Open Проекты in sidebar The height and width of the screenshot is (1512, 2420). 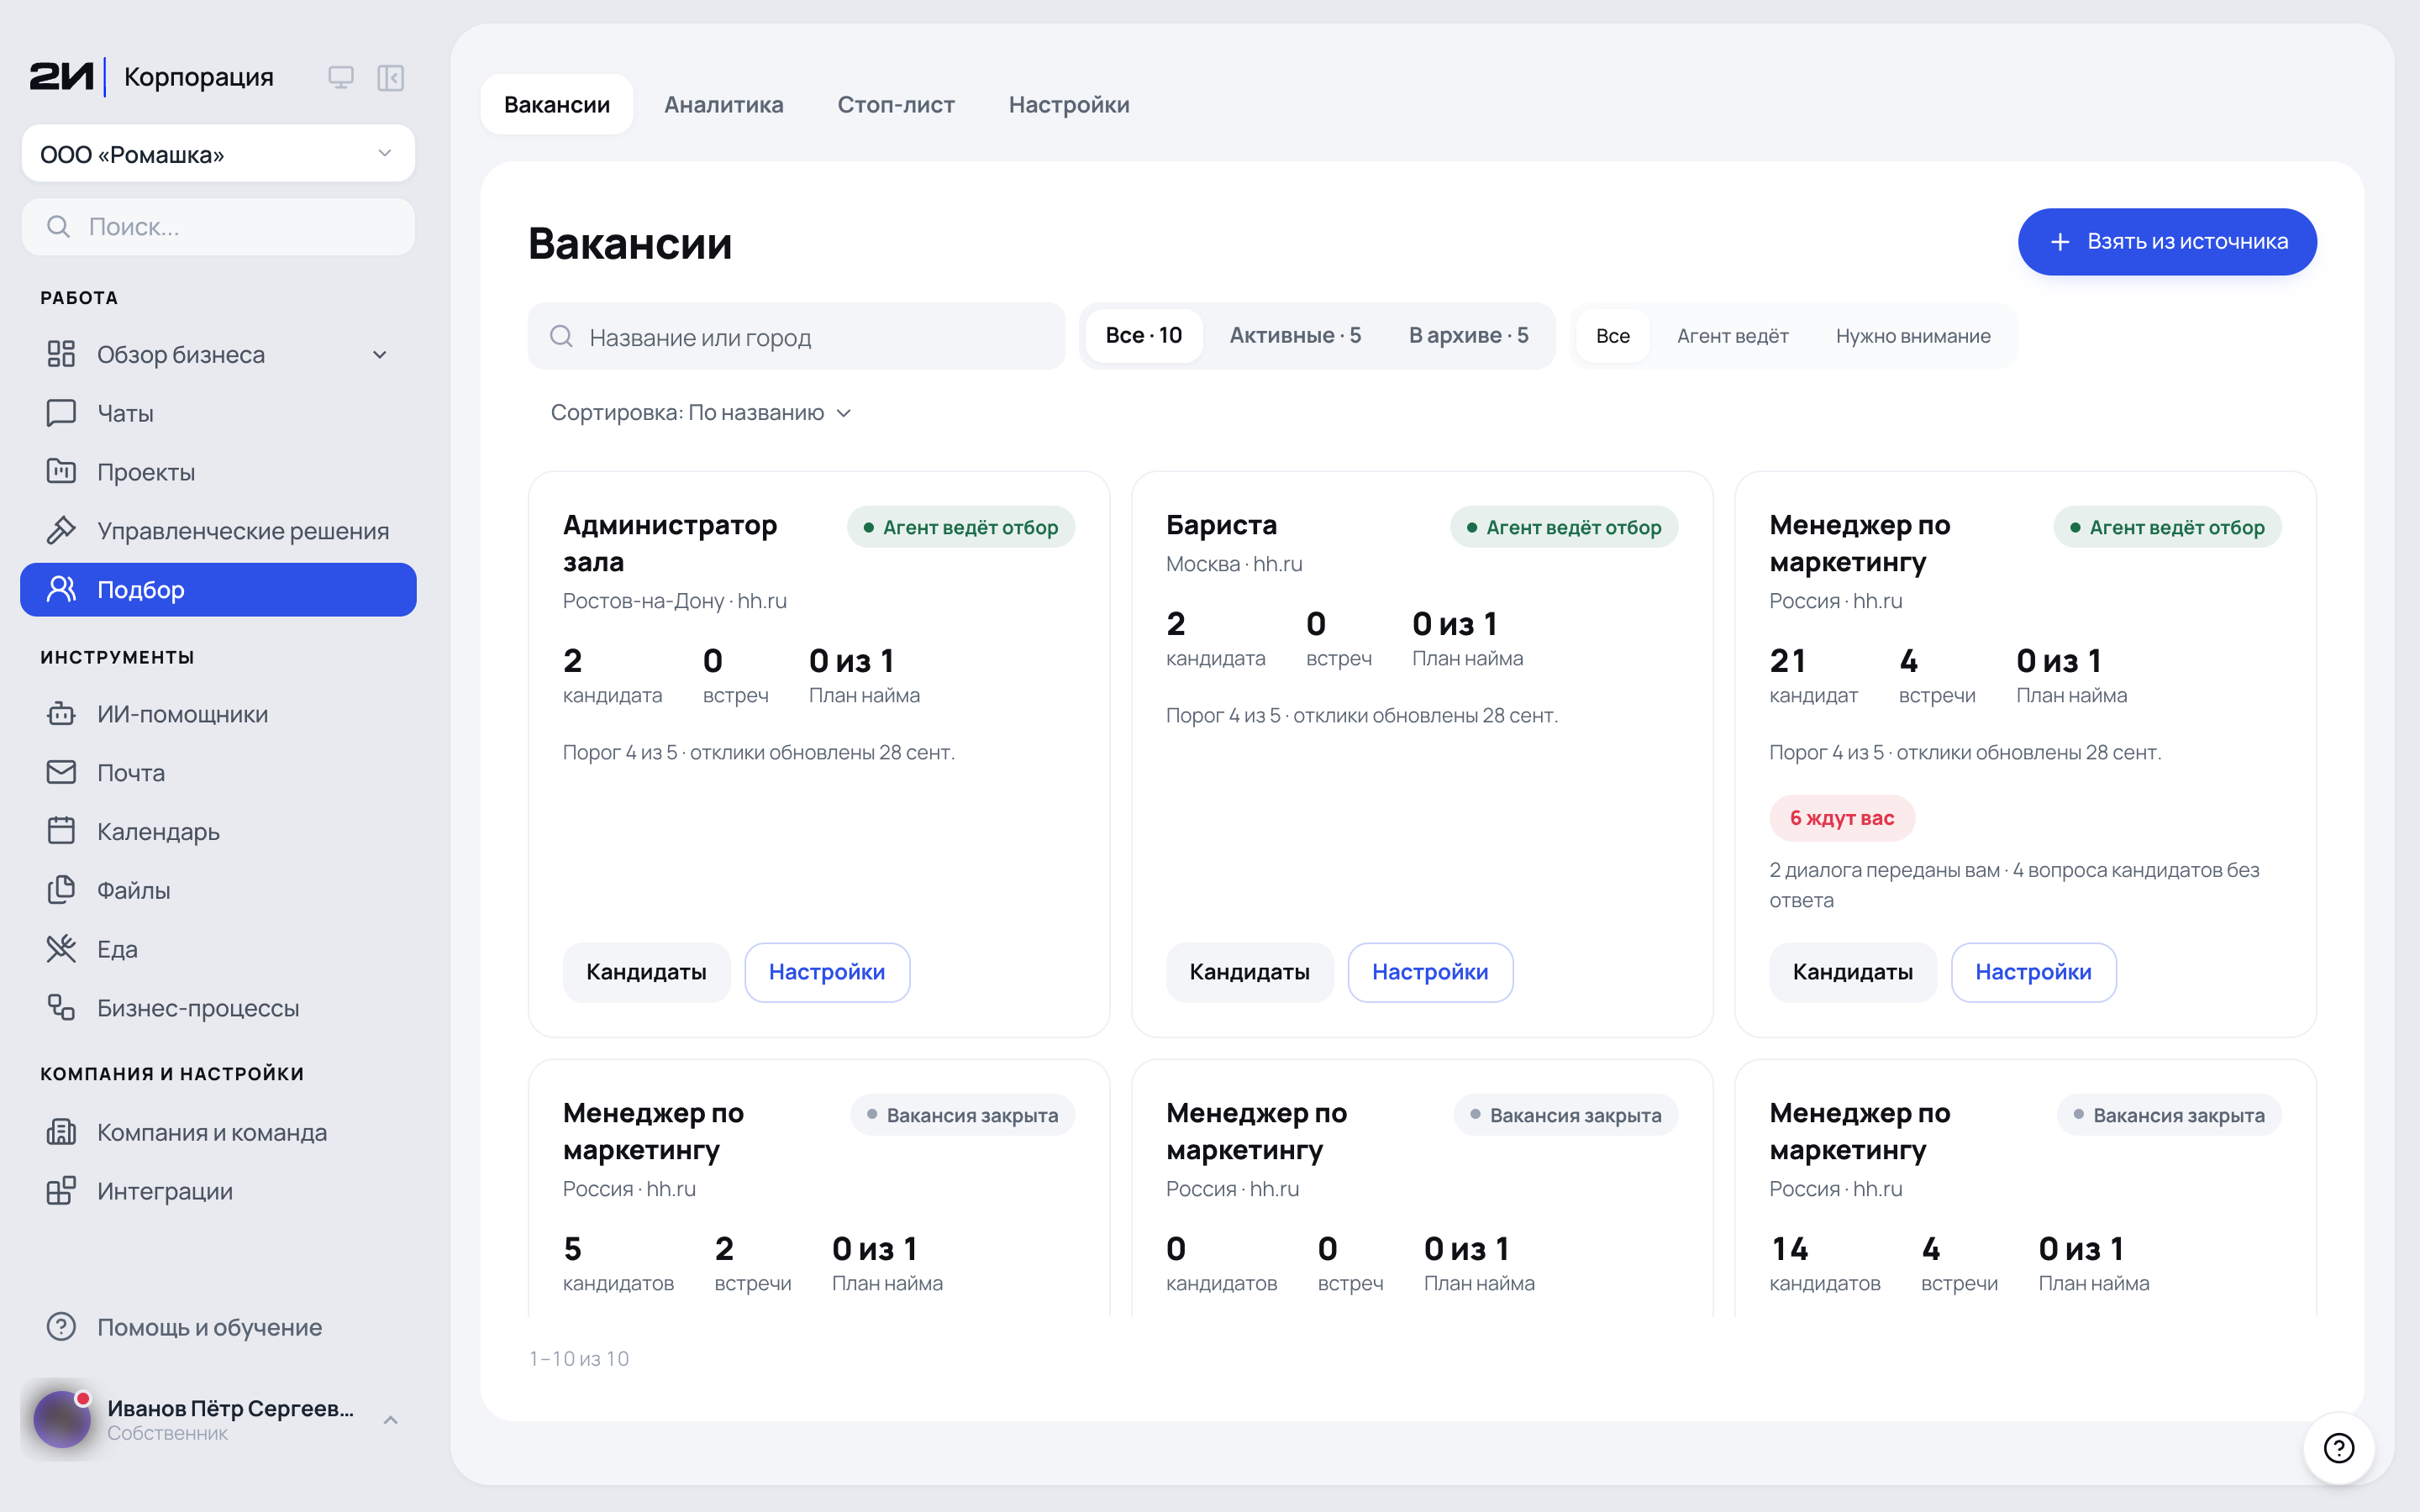[218, 472]
